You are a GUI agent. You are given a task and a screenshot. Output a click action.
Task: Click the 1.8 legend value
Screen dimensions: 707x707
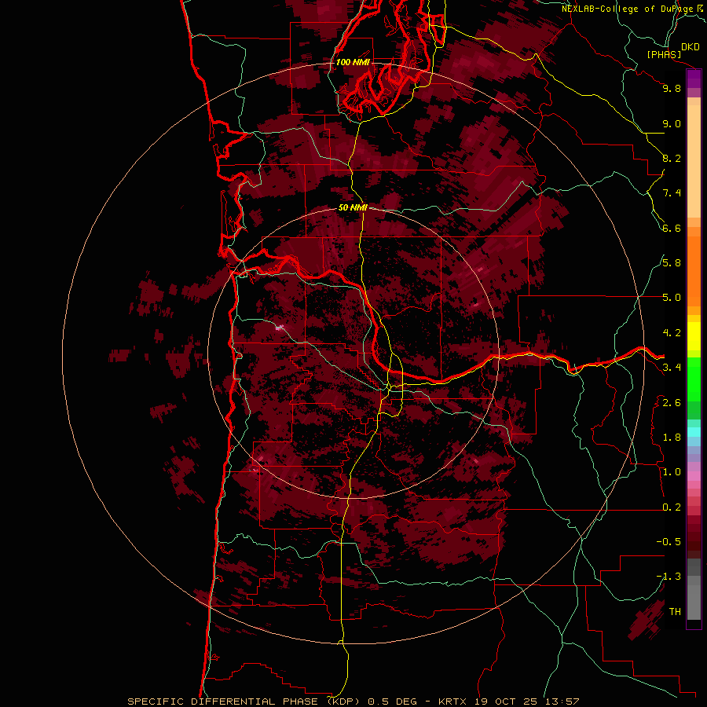click(x=672, y=438)
